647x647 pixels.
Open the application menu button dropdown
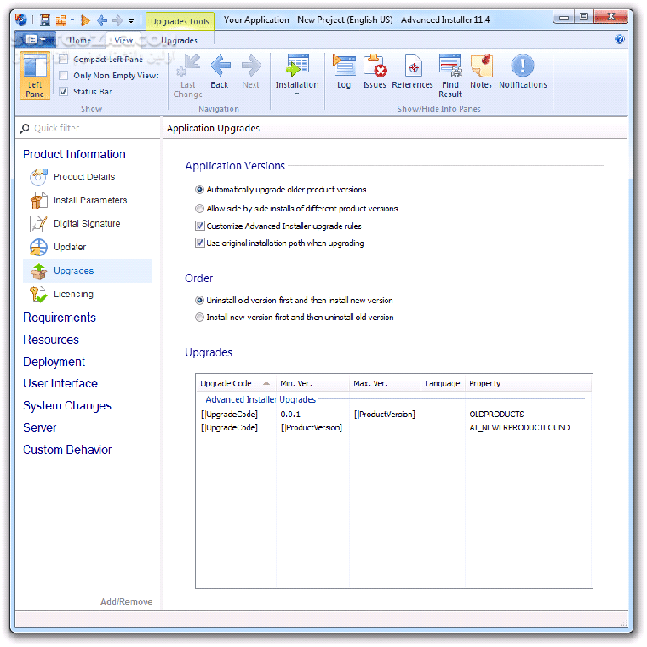[36, 40]
